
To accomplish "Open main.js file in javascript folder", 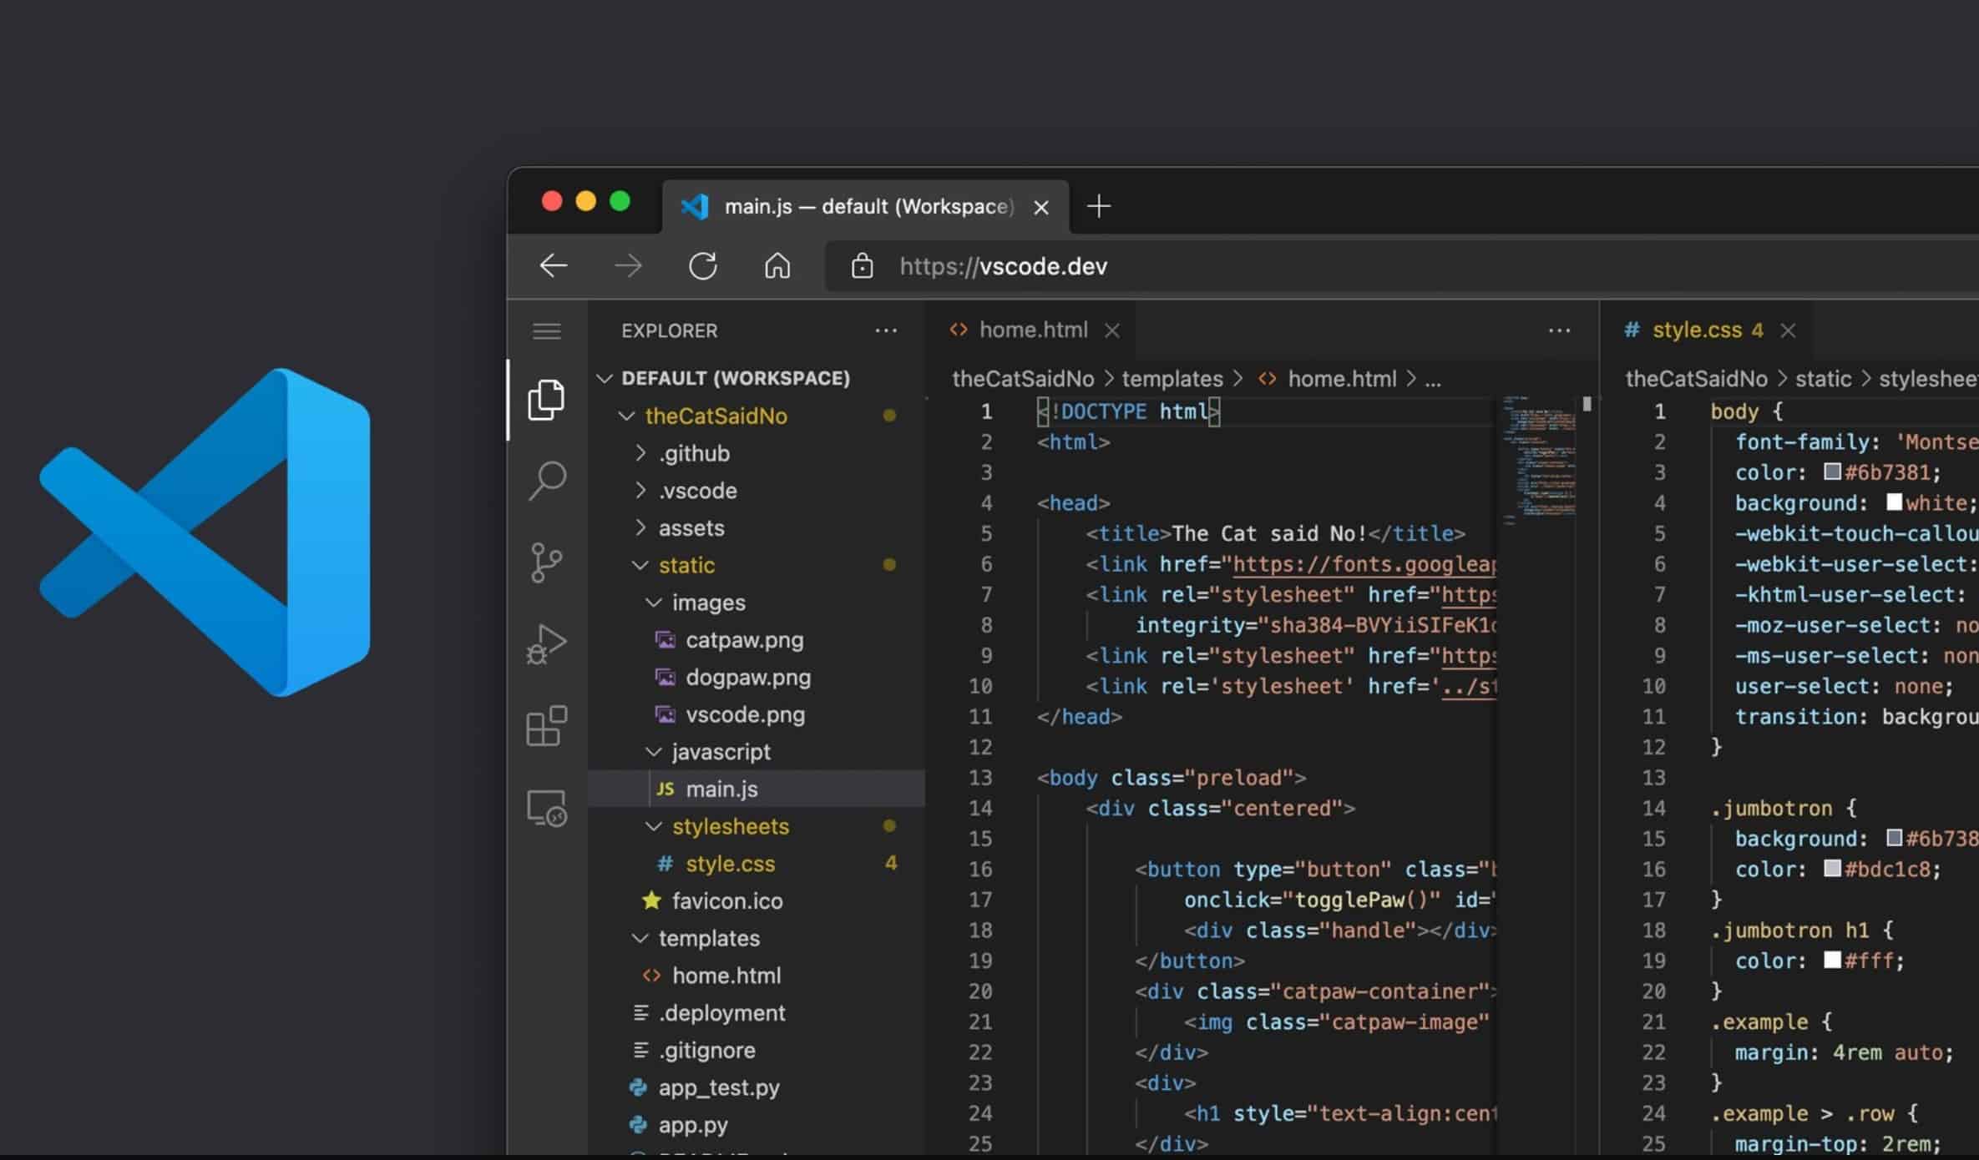I will (721, 789).
